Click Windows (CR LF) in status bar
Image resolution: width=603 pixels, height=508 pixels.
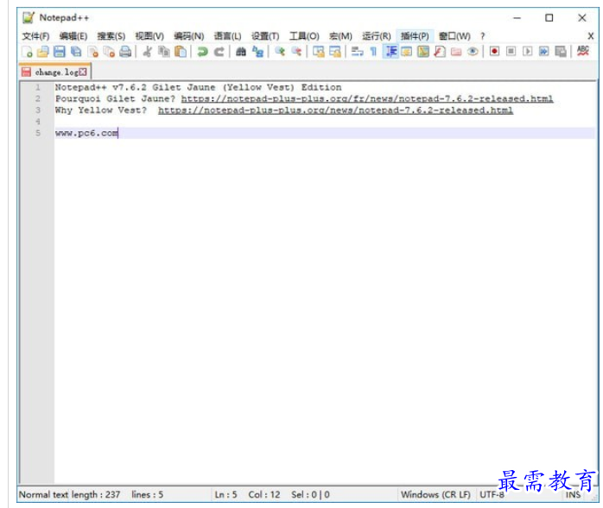click(435, 494)
